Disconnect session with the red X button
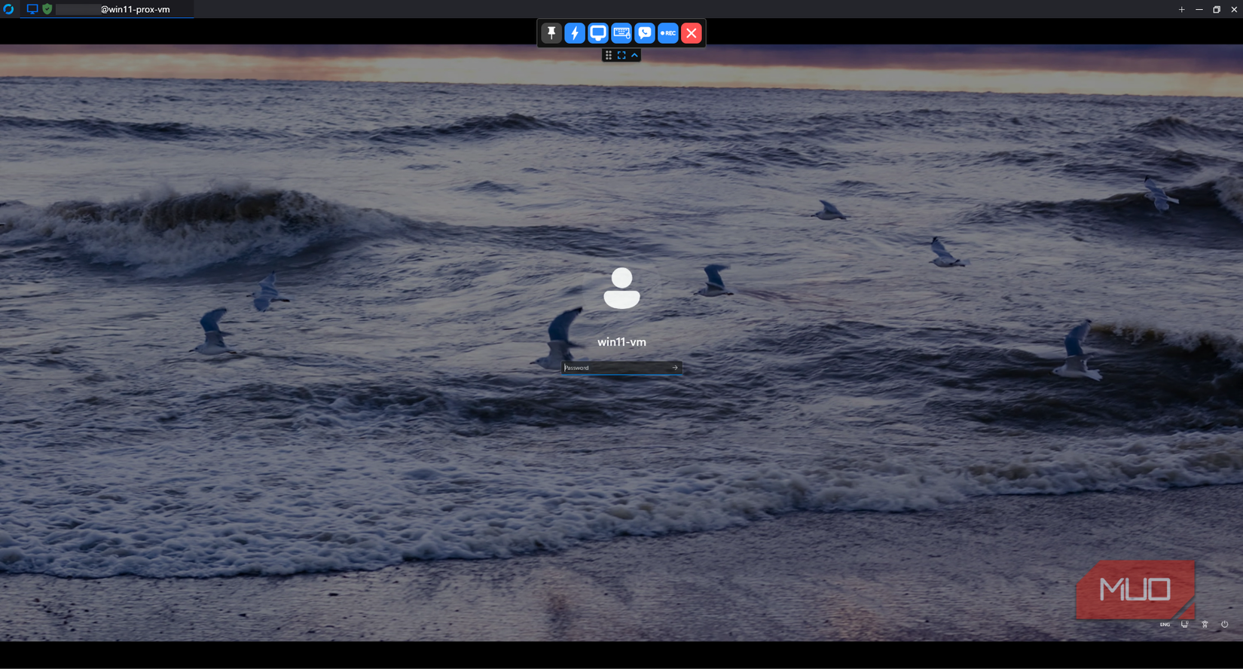The width and height of the screenshot is (1243, 669). [692, 33]
